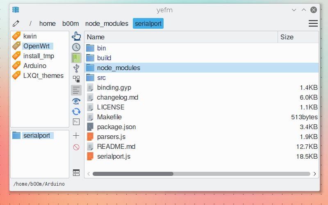
Task: Select the serialport.js file
Action: (x=114, y=156)
